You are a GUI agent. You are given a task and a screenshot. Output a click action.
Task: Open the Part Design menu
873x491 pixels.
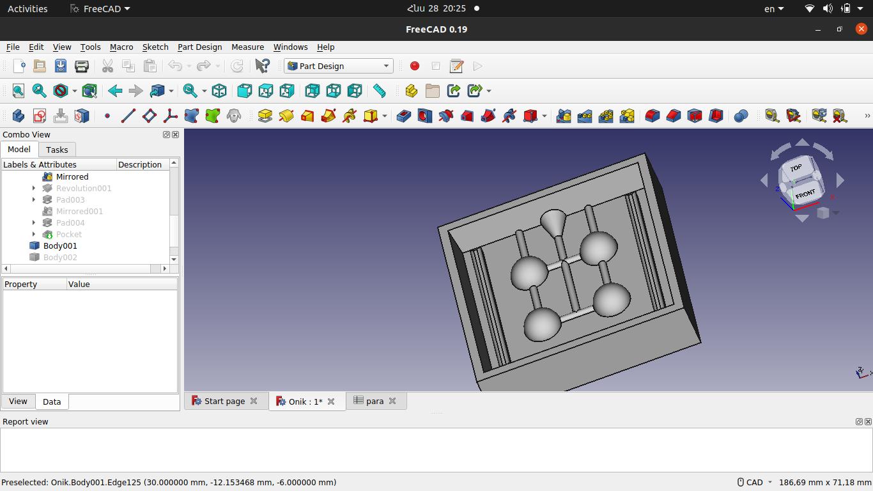(x=199, y=47)
